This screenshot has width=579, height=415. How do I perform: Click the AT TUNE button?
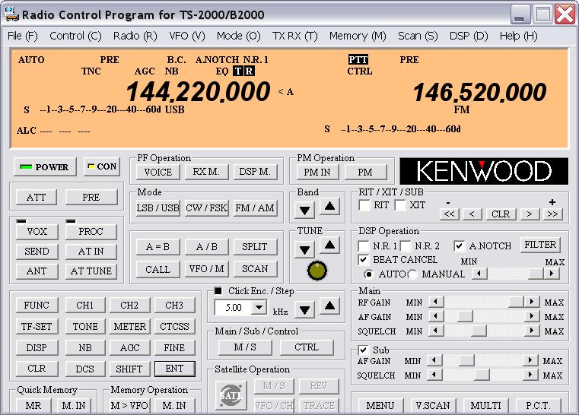coord(91,271)
